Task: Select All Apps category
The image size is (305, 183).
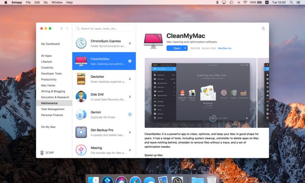Action: (x=46, y=56)
